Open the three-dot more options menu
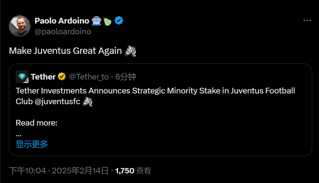Screen dimensions: 319x183 pyautogui.click(x=307, y=21)
